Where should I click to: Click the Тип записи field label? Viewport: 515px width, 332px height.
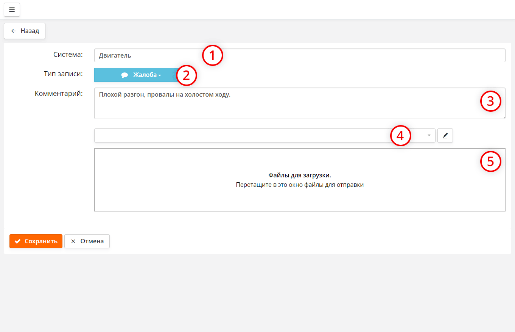coord(63,74)
